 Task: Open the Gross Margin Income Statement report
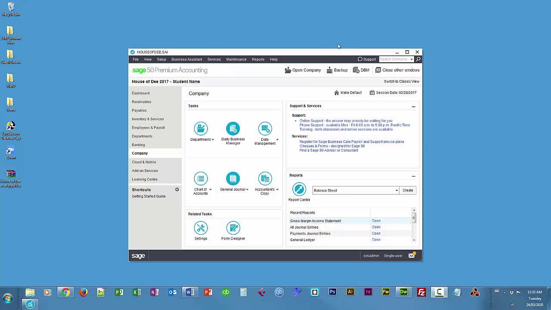click(376, 221)
